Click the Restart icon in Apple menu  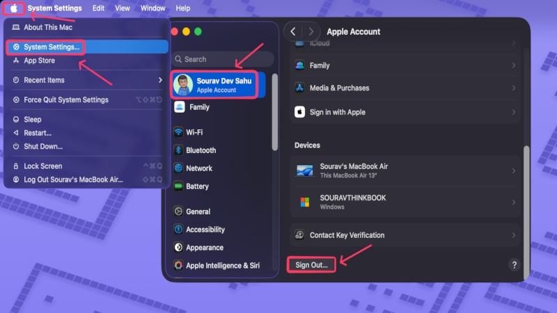tap(15, 133)
